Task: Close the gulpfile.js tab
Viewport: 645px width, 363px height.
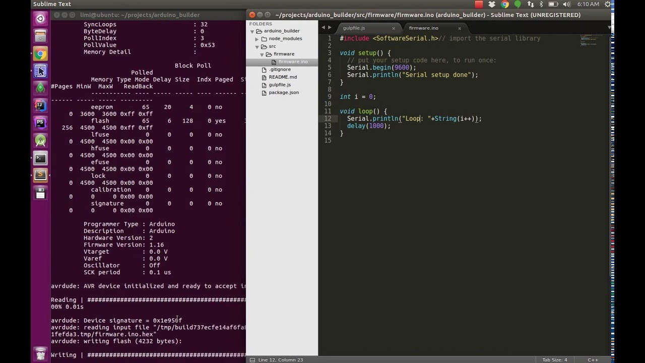Action: pyautogui.click(x=394, y=28)
